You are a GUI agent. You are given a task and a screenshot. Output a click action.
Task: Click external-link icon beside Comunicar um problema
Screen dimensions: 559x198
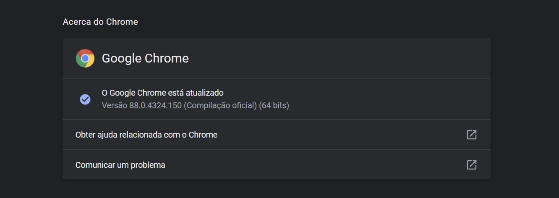[x=472, y=165]
